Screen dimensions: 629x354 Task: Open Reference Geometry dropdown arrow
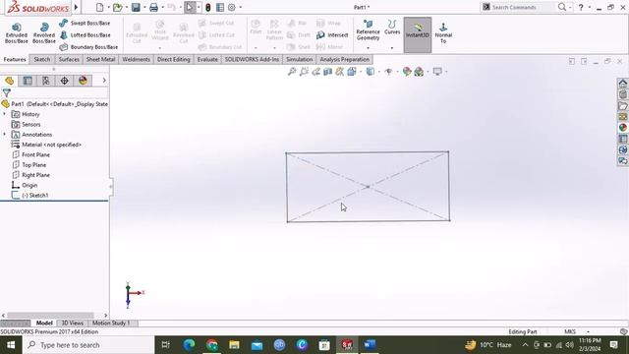click(x=368, y=48)
